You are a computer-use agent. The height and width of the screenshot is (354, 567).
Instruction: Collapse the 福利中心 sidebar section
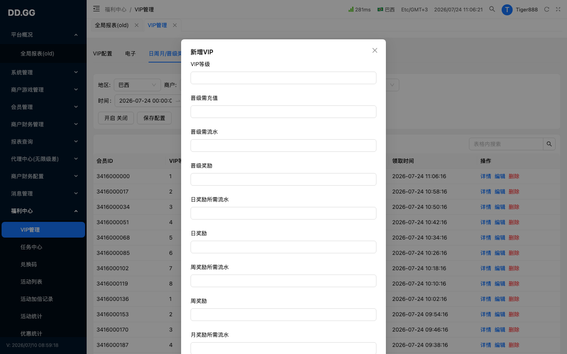43,211
